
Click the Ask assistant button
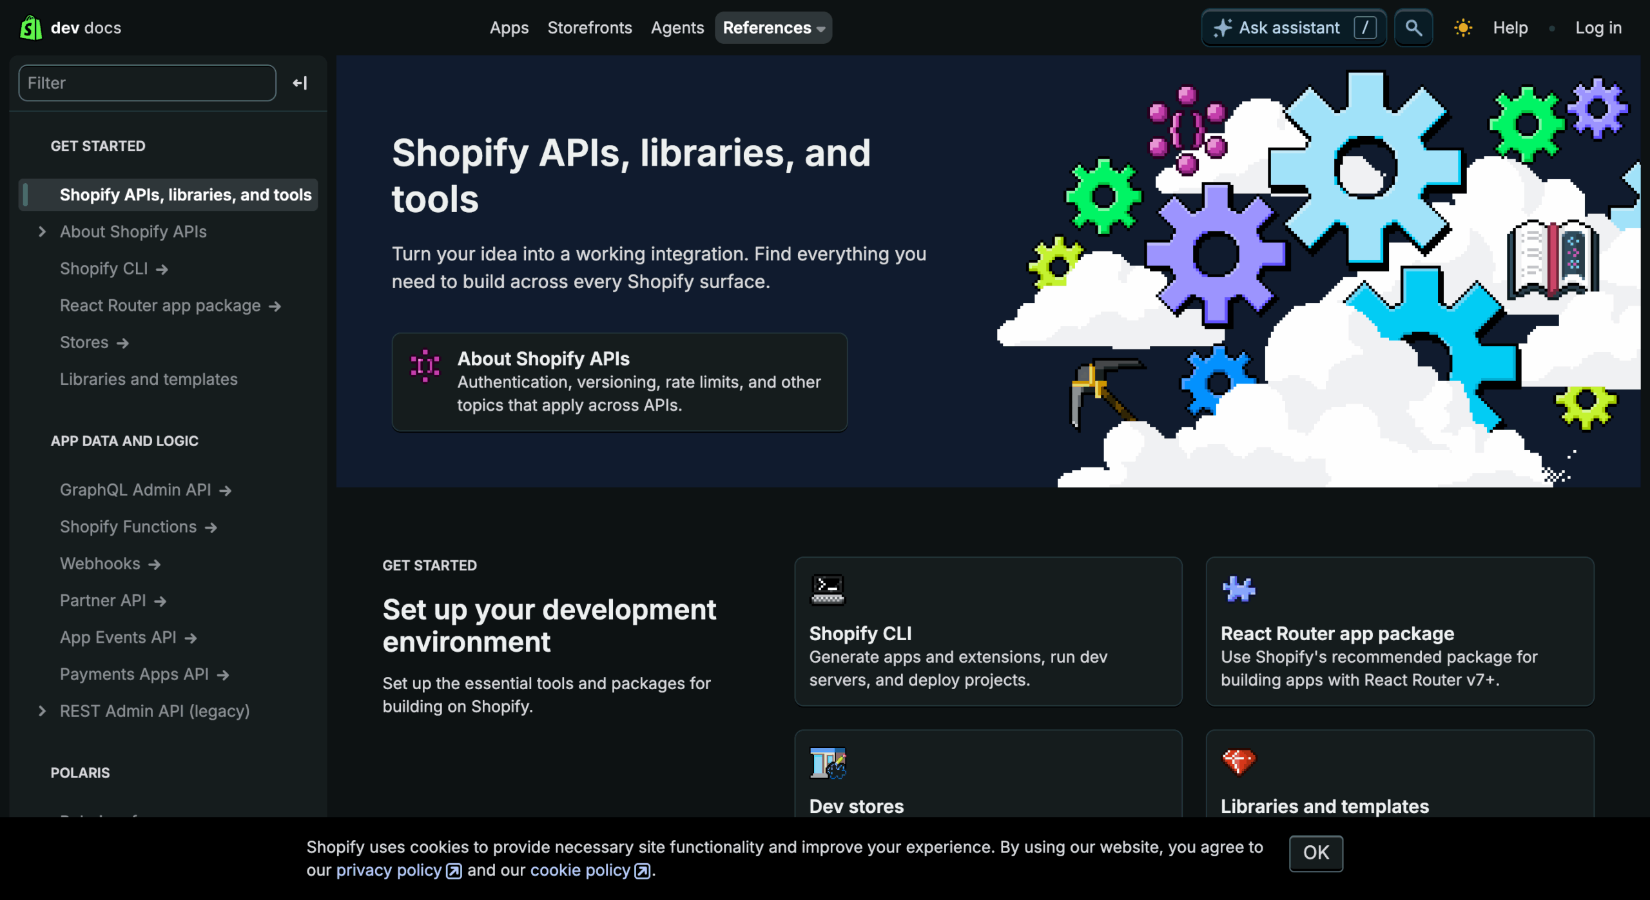click(x=1294, y=28)
